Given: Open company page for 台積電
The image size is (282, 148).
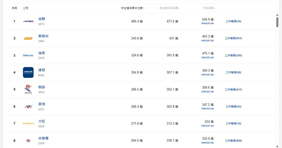Looking at the screenshot, I should coord(43,138).
